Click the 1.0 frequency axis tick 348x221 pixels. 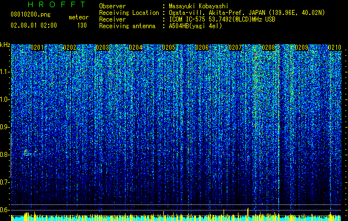(x=4, y=99)
